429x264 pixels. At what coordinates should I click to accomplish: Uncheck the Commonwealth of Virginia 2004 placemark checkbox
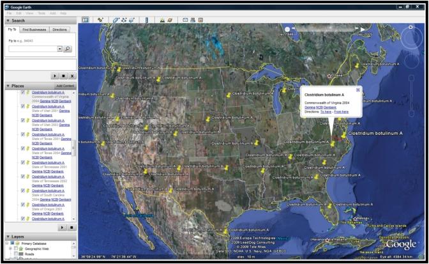pyautogui.click(x=23, y=92)
